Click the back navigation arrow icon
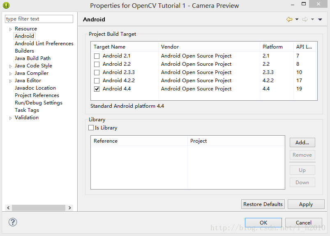Viewport: 330px width, 236px height. [289, 19]
